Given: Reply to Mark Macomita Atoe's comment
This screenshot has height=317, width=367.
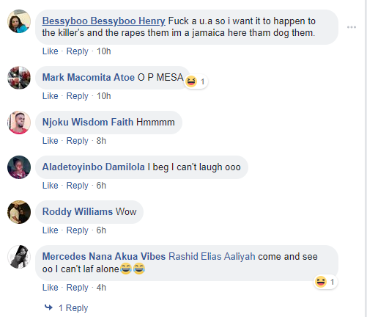Looking at the screenshot, I should coord(78,96).
